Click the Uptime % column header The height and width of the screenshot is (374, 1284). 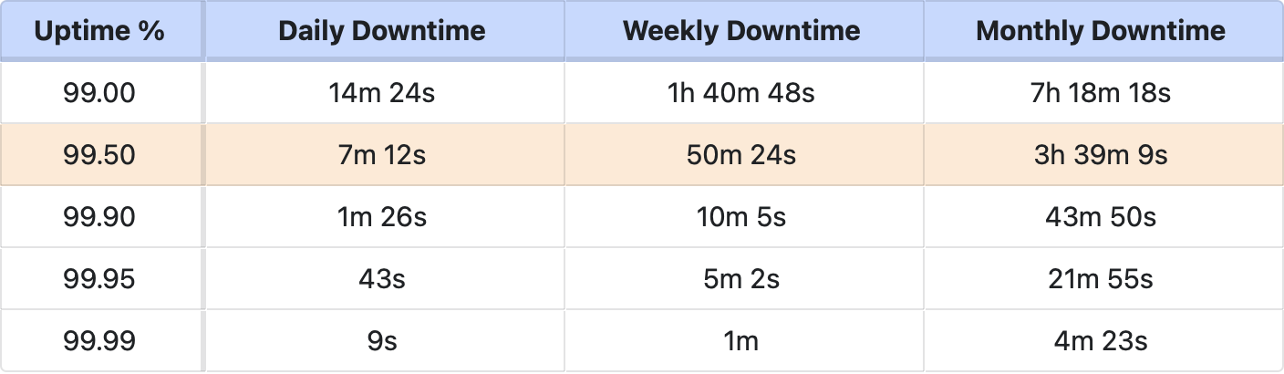(100, 30)
